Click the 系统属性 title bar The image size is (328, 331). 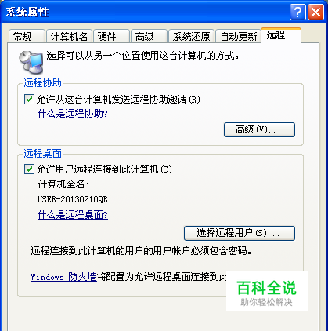146,12
